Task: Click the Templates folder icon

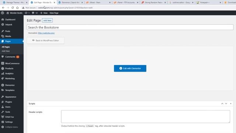Action: 3,90
